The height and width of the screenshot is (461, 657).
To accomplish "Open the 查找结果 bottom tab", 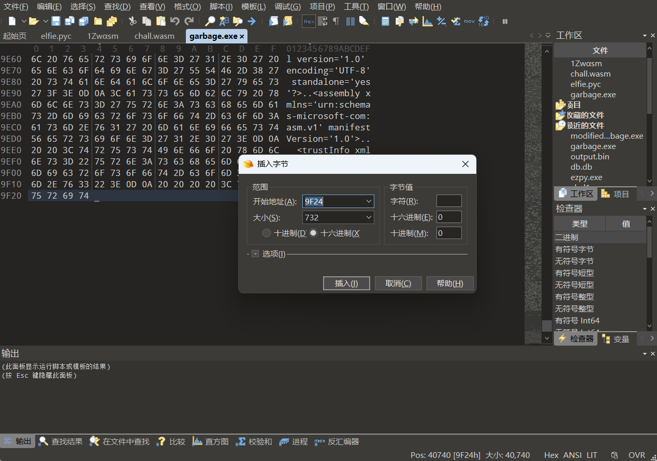I will [x=61, y=441].
